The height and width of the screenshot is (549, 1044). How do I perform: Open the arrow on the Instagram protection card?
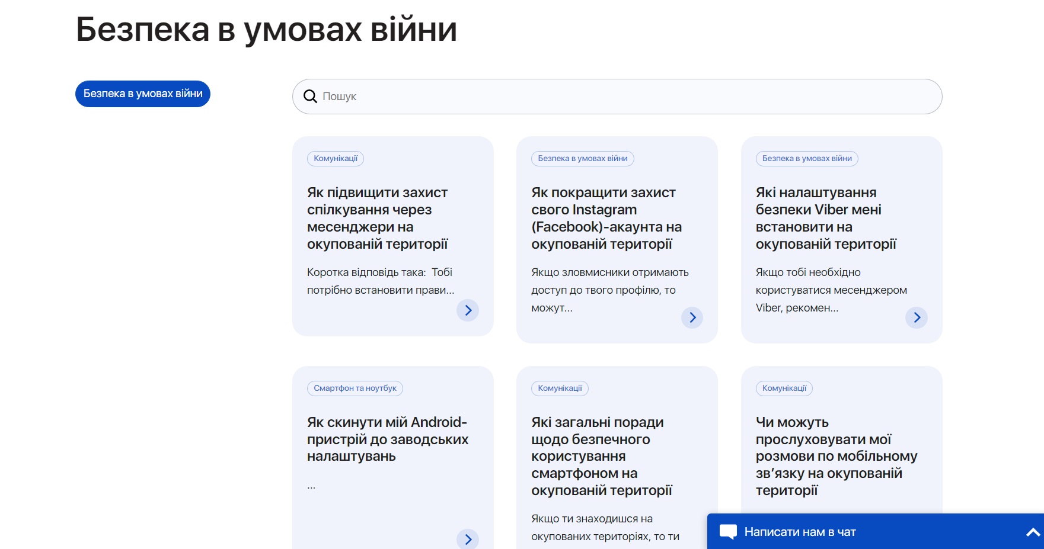[692, 317]
